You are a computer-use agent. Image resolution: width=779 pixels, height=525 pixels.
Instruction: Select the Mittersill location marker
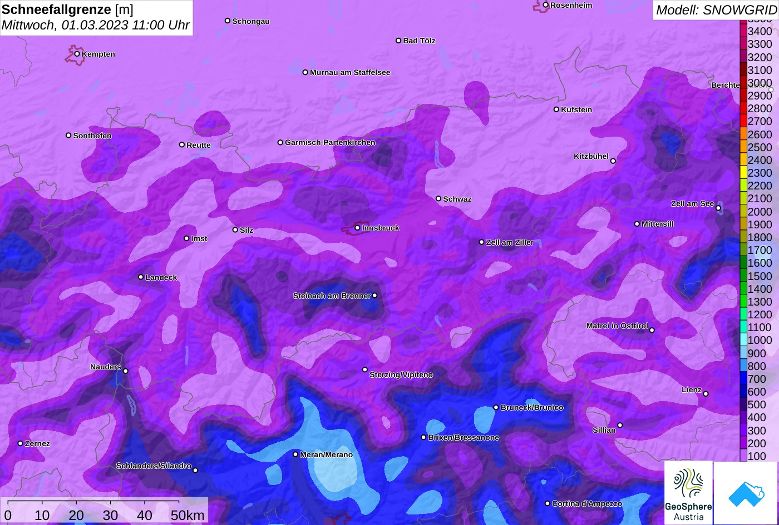click(637, 224)
